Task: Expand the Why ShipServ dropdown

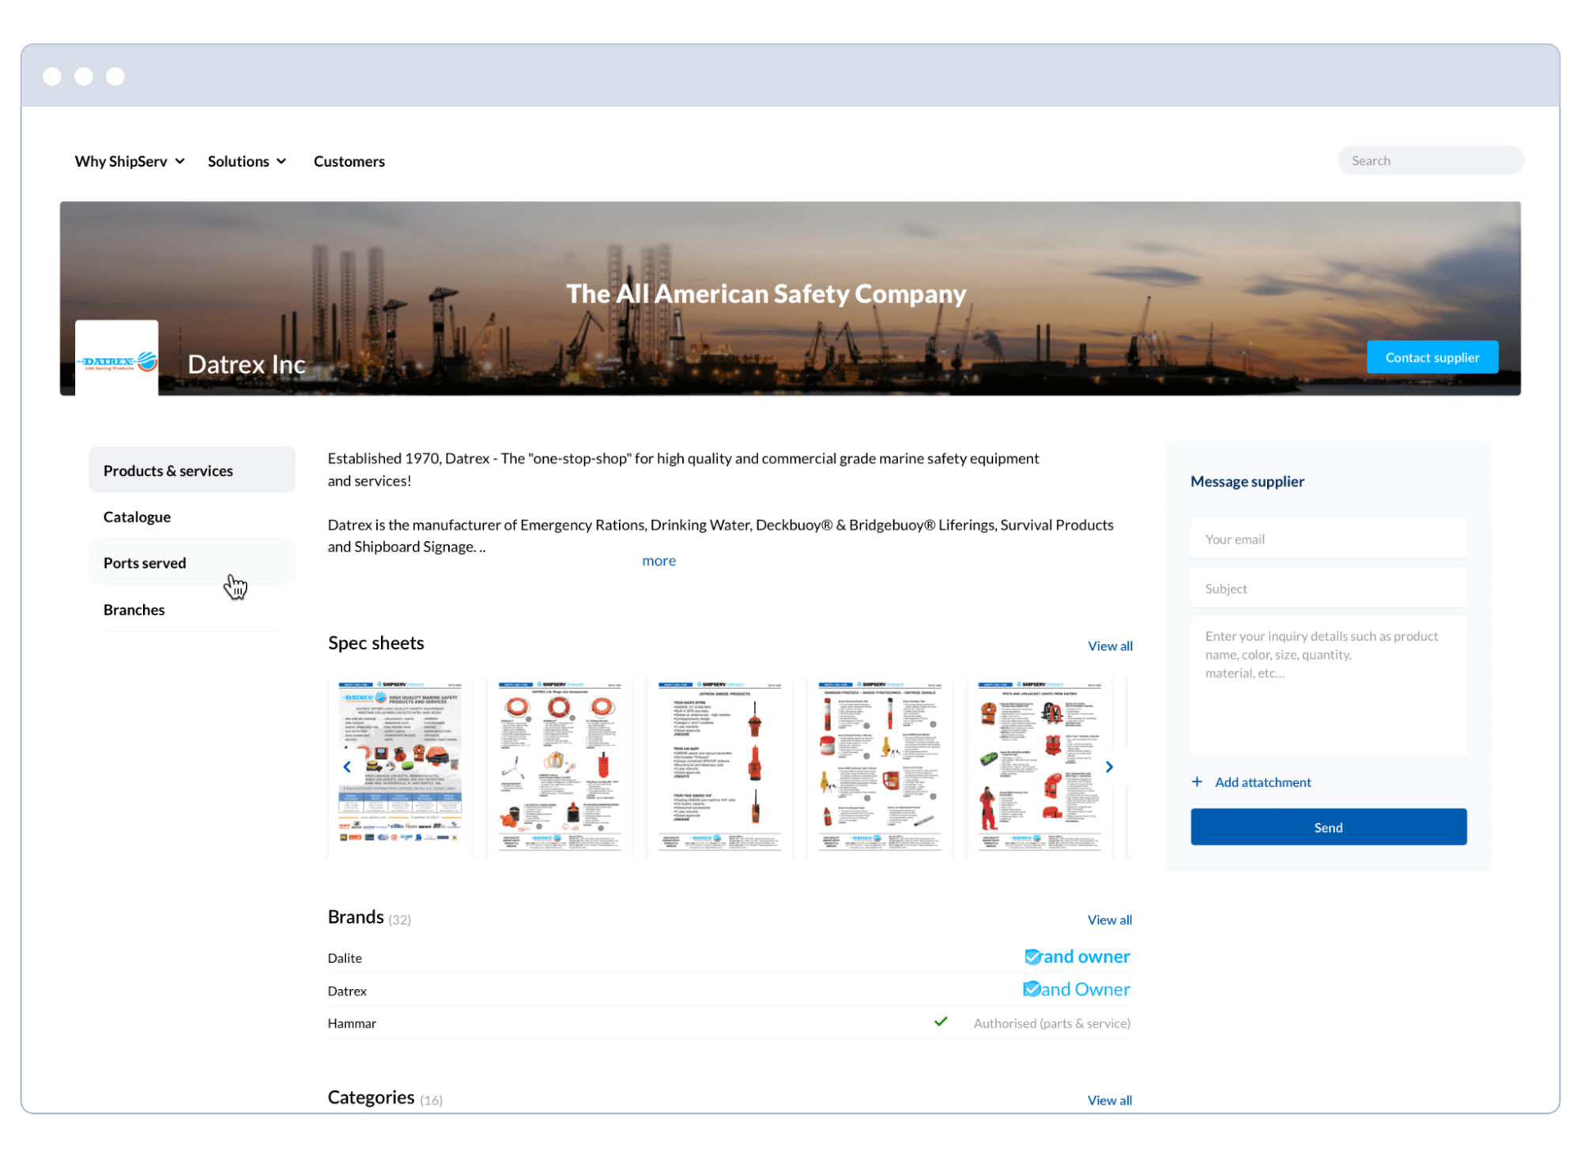Action: 130,161
